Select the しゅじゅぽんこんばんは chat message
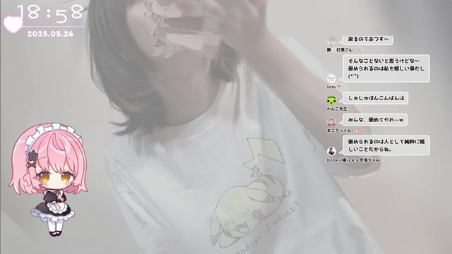This screenshot has width=452, height=254. [376, 98]
